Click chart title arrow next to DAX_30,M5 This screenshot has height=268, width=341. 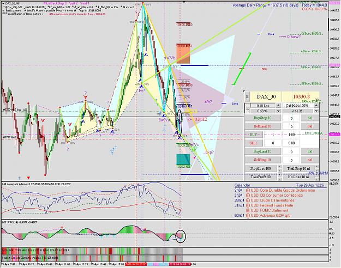point(3,3)
